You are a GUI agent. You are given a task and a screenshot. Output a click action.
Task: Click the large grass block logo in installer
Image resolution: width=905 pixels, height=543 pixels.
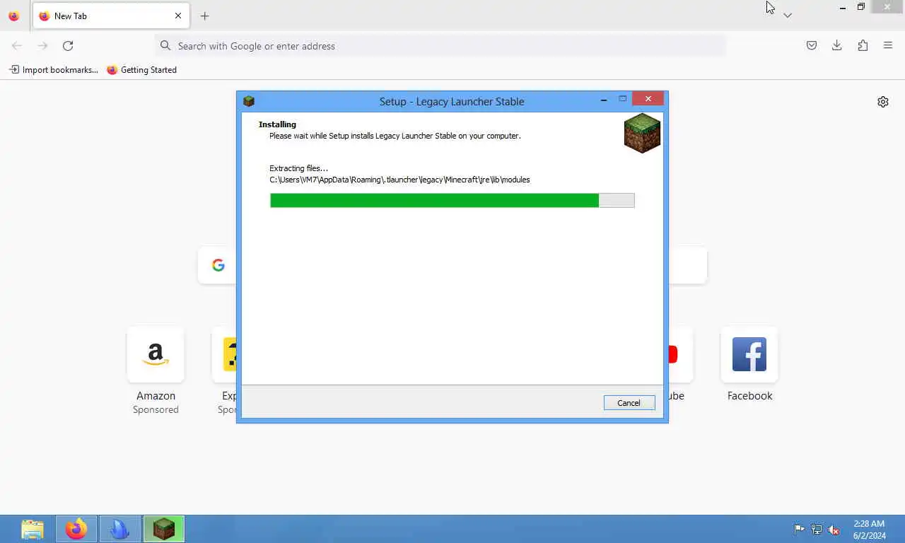[x=642, y=133]
